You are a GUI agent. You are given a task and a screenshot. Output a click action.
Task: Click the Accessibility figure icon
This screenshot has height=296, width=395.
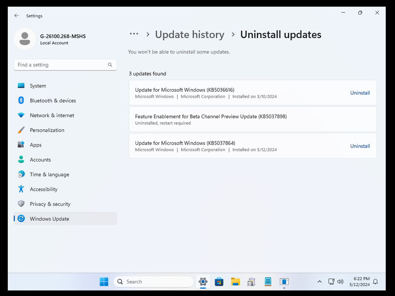(x=21, y=189)
